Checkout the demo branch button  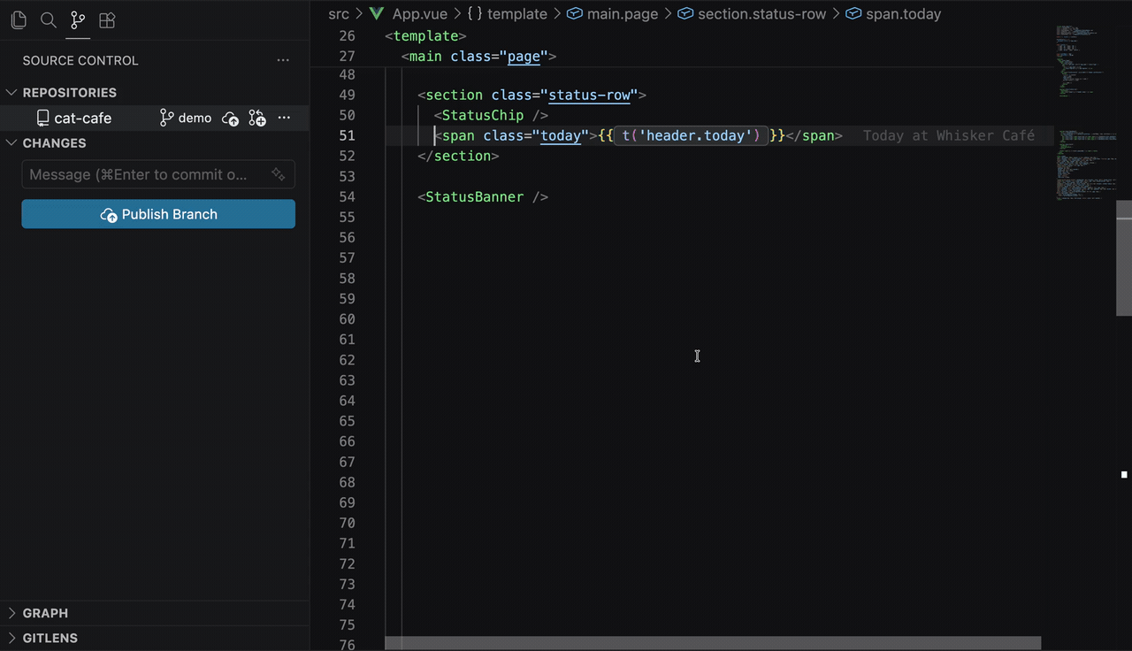click(186, 118)
